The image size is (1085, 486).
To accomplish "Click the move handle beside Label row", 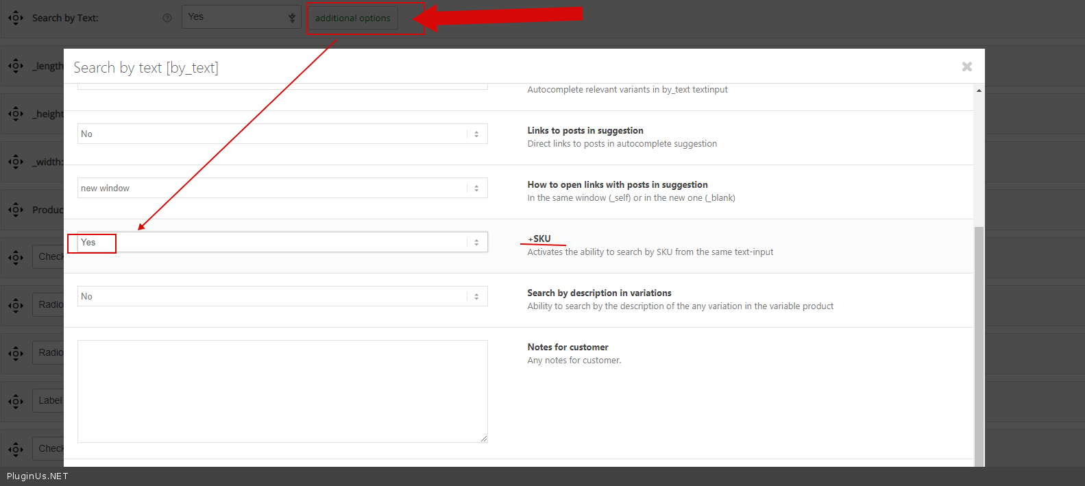I will (x=16, y=401).
